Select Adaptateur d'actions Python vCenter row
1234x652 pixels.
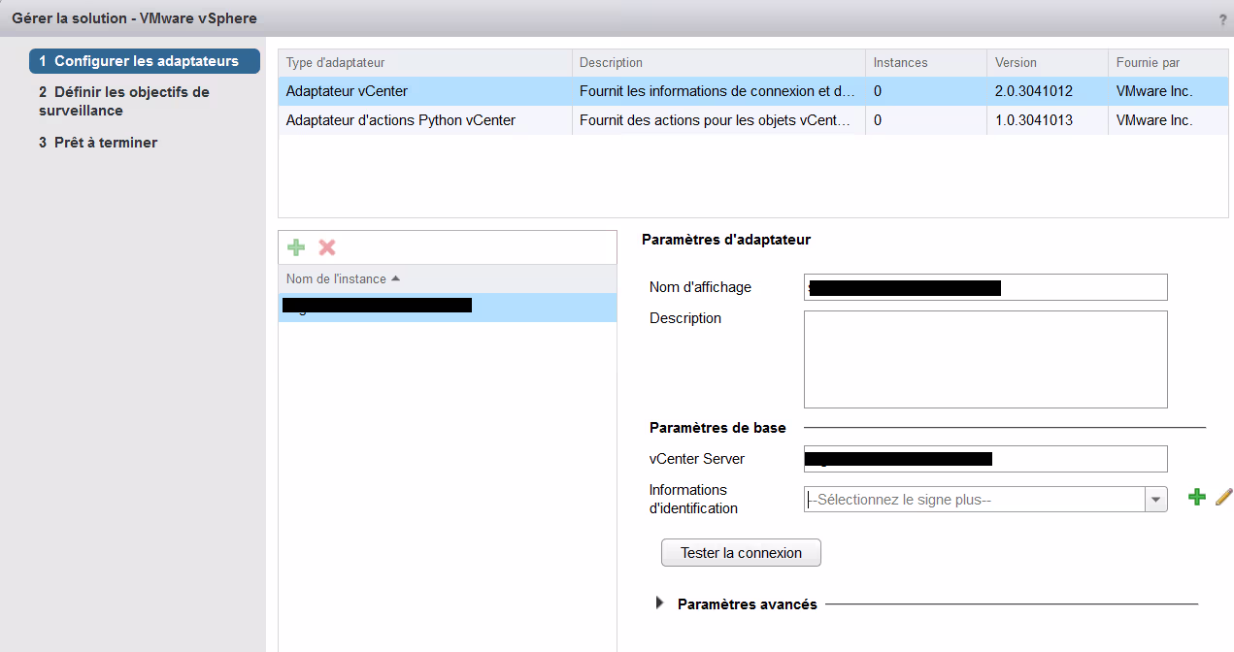pos(427,120)
